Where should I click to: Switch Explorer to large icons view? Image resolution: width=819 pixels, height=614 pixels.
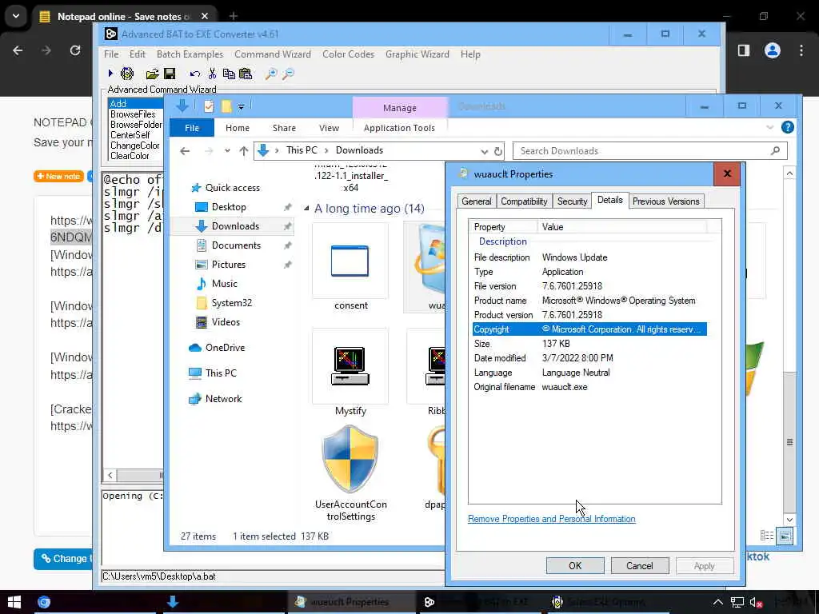click(785, 535)
